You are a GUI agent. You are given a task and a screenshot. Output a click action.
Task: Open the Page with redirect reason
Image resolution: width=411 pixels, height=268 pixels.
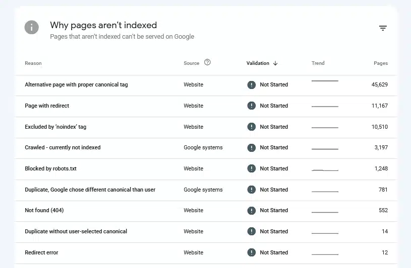click(47, 106)
